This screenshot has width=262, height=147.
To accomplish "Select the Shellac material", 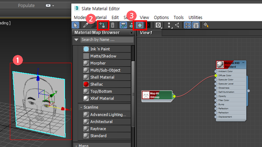I will click(107, 84).
